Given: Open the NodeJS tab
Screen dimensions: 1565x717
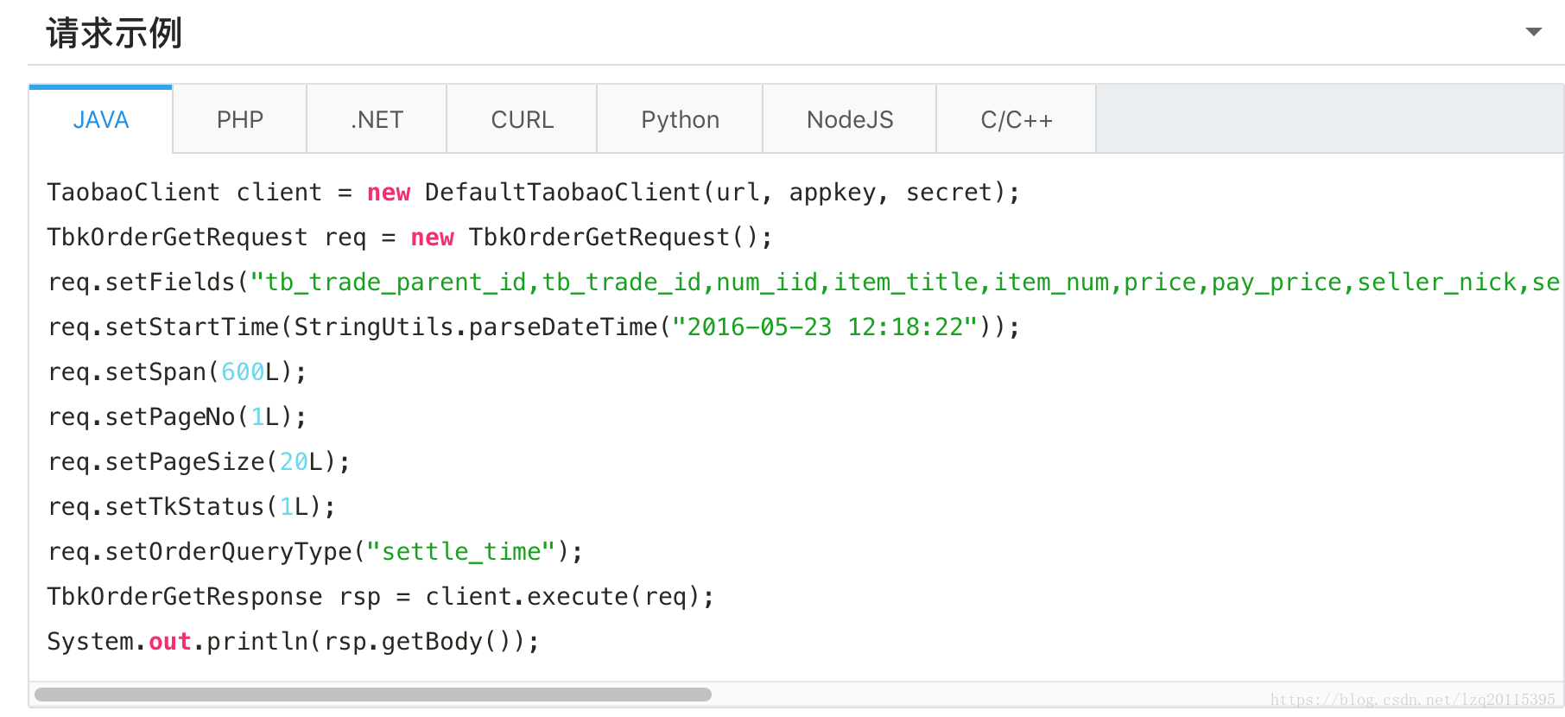Looking at the screenshot, I should click(851, 119).
